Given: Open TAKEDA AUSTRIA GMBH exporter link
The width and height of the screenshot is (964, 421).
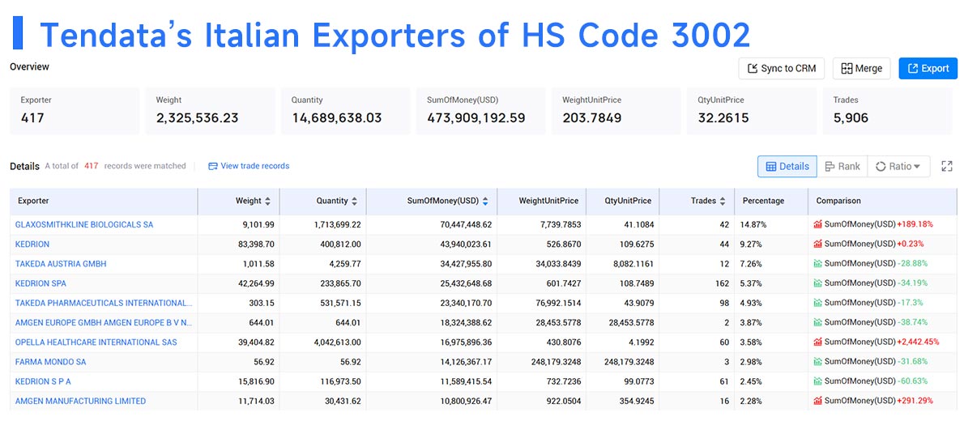Looking at the screenshot, I should (x=61, y=264).
